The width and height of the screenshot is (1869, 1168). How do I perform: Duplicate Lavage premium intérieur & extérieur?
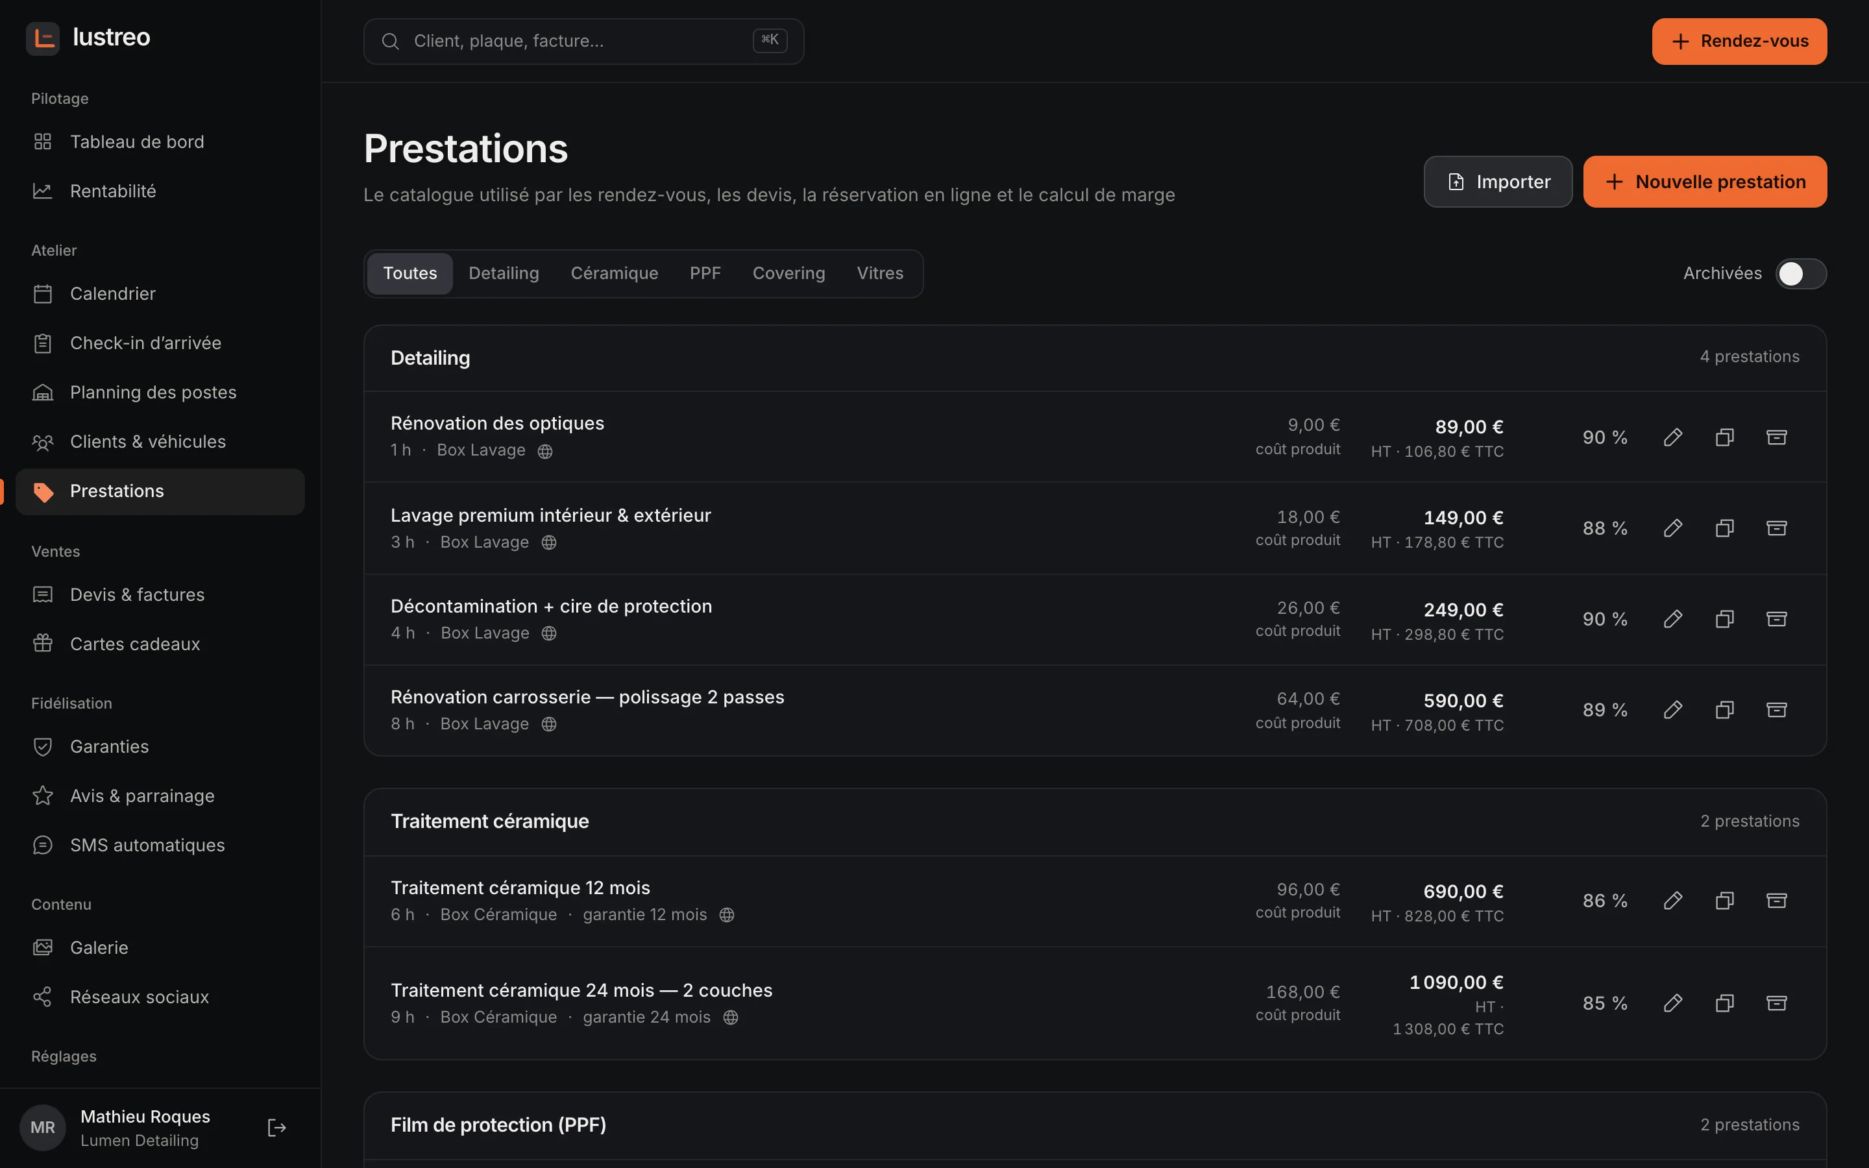point(1724,528)
